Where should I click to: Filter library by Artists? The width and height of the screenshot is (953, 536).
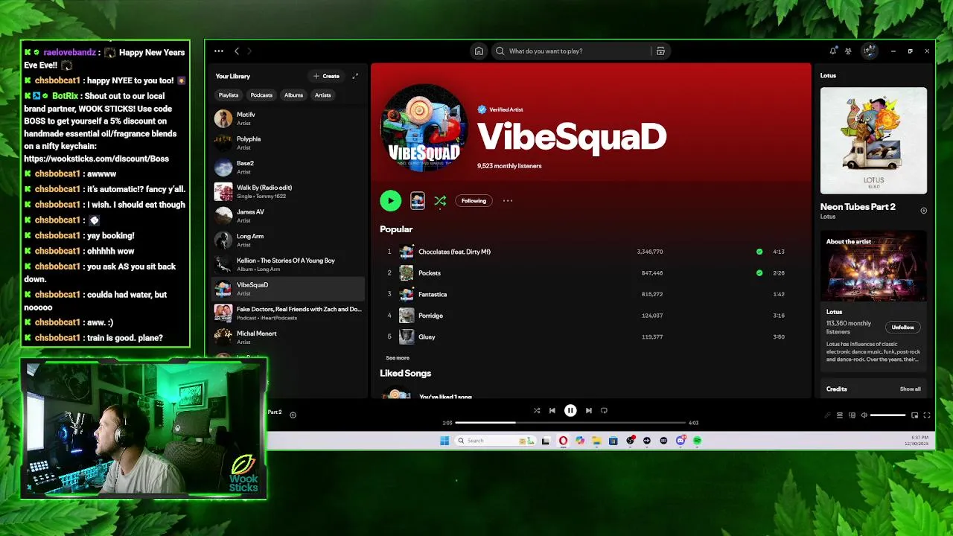(x=322, y=95)
